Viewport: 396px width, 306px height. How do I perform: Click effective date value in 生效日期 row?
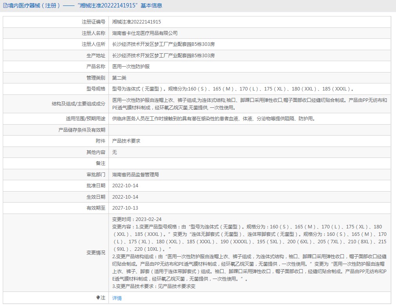click(x=125, y=197)
